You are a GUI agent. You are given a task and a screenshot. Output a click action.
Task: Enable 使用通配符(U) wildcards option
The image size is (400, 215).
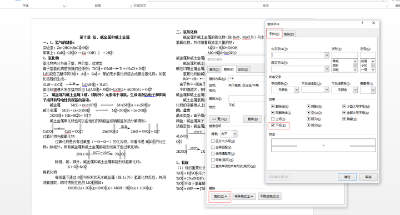coord(213,154)
